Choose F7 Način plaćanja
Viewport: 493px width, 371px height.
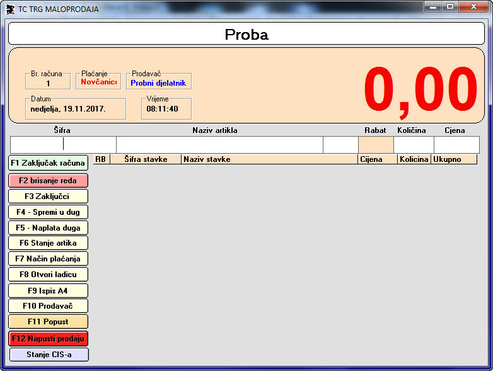coord(48,259)
